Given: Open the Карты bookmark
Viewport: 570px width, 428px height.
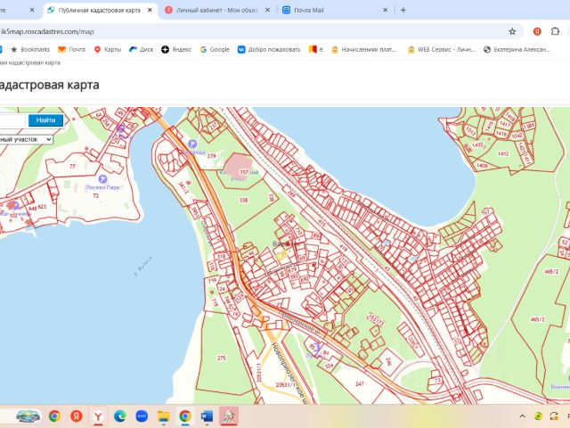Looking at the screenshot, I should [x=107, y=50].
